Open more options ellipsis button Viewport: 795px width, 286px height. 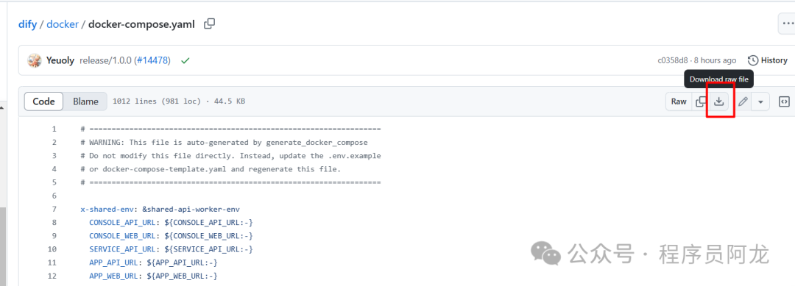click(788, 24)
